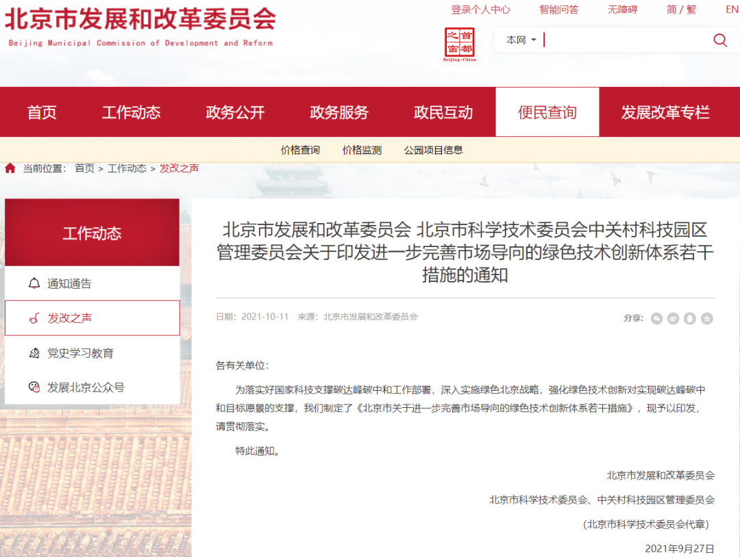Open the 工作动态 main navigation item
Screen dimensions: 740x557
(x=131, y=112)
